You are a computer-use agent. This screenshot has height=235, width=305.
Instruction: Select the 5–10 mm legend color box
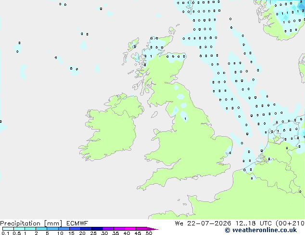pos(52,229)
